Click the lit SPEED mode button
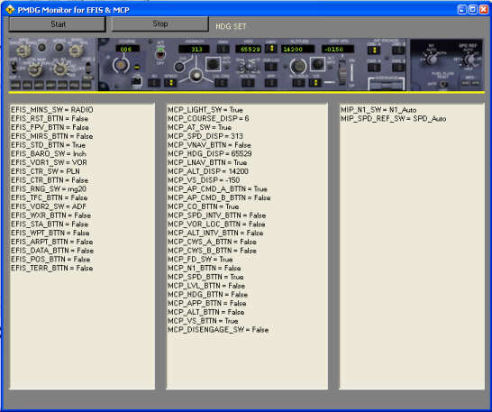This screenshot has width=492, height=412. 170,83
